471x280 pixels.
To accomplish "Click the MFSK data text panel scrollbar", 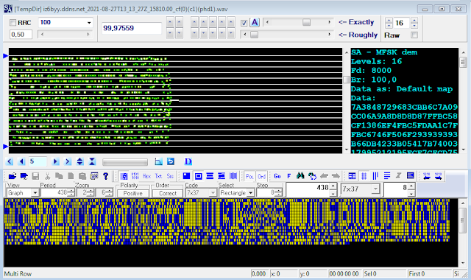I will coord(463,101).
